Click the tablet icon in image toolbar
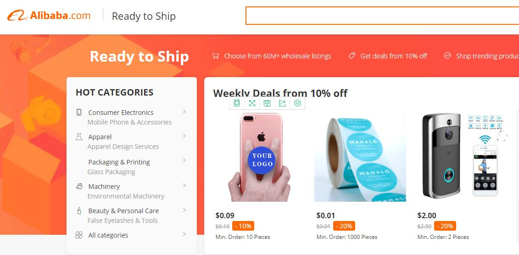This screenshot has height=255, width=519. [x=237, y=103]
